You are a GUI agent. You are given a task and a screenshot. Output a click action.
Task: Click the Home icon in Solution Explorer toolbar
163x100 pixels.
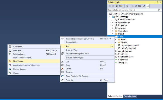[117, 6]
